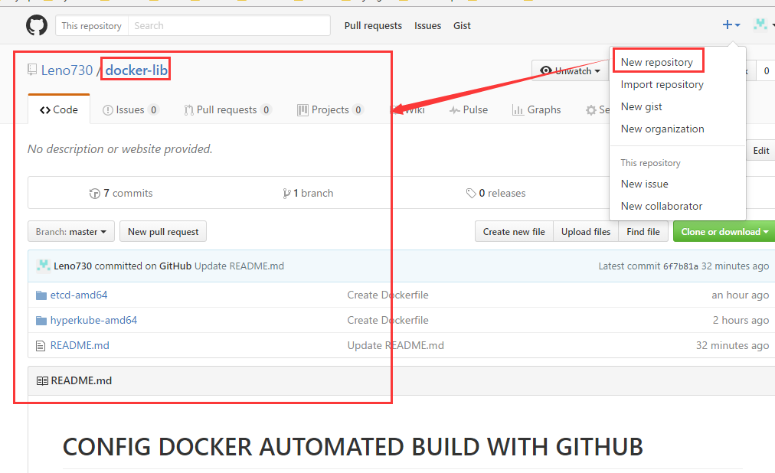This screenshot has width=775, height=473.
Task: Open the etcd-amd64 folder
Action: (x=79, y=295)
